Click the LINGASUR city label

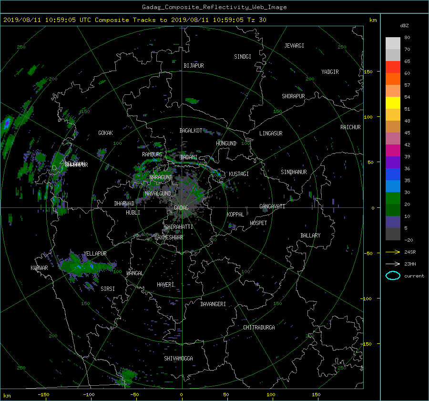point(271,134)
